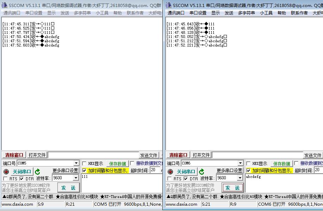Toggle DTR checkbox in COM5 window
Viewport: 323px width, 211px height.
point(21,179)
